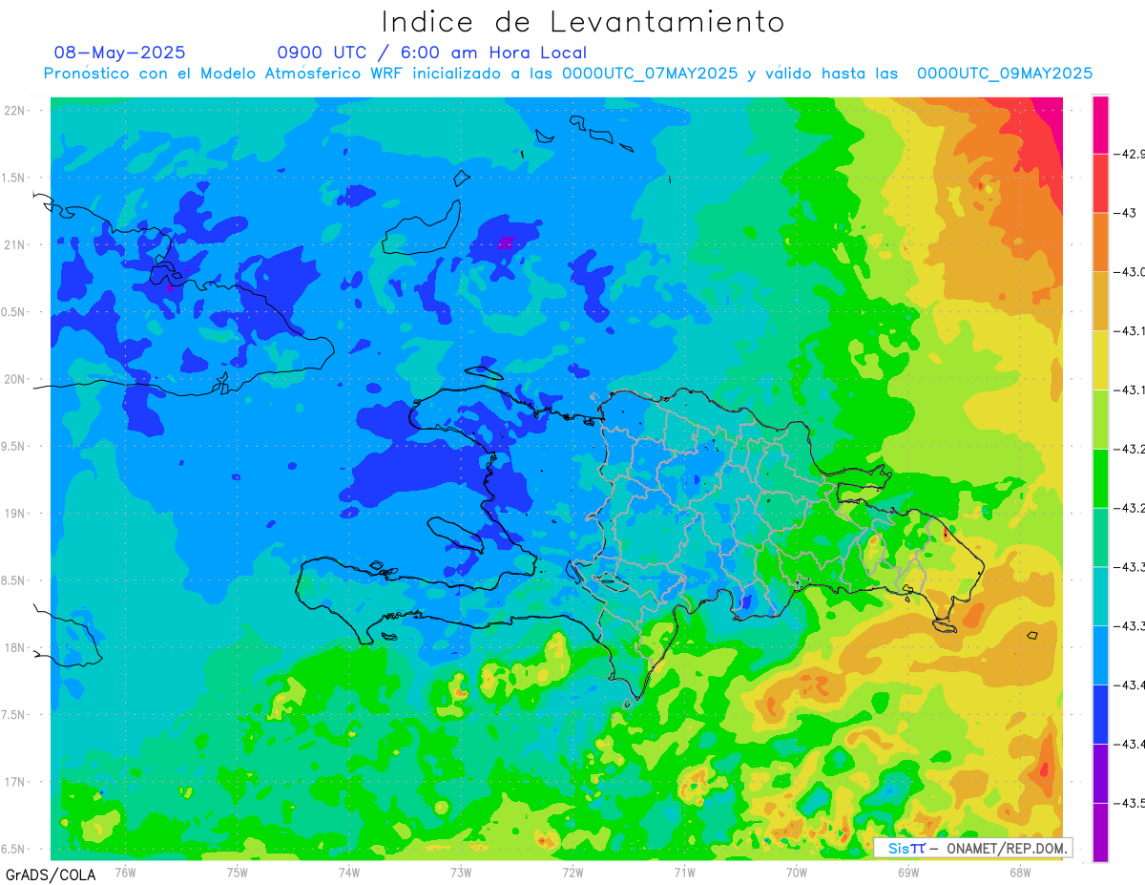Click the '70W' longitude label
Viewport: 1145px width, 885px height.
coord(797,872)
